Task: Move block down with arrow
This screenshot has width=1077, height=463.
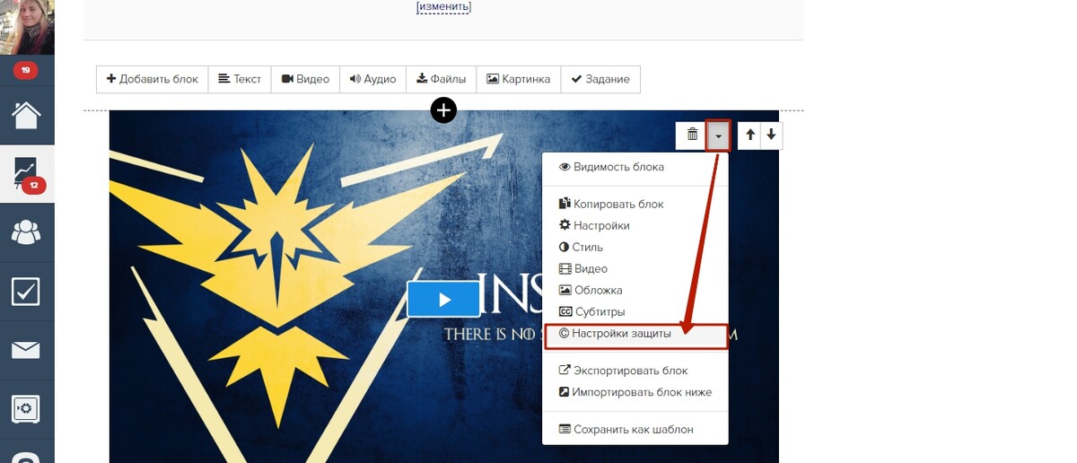Action: [771, 135]
